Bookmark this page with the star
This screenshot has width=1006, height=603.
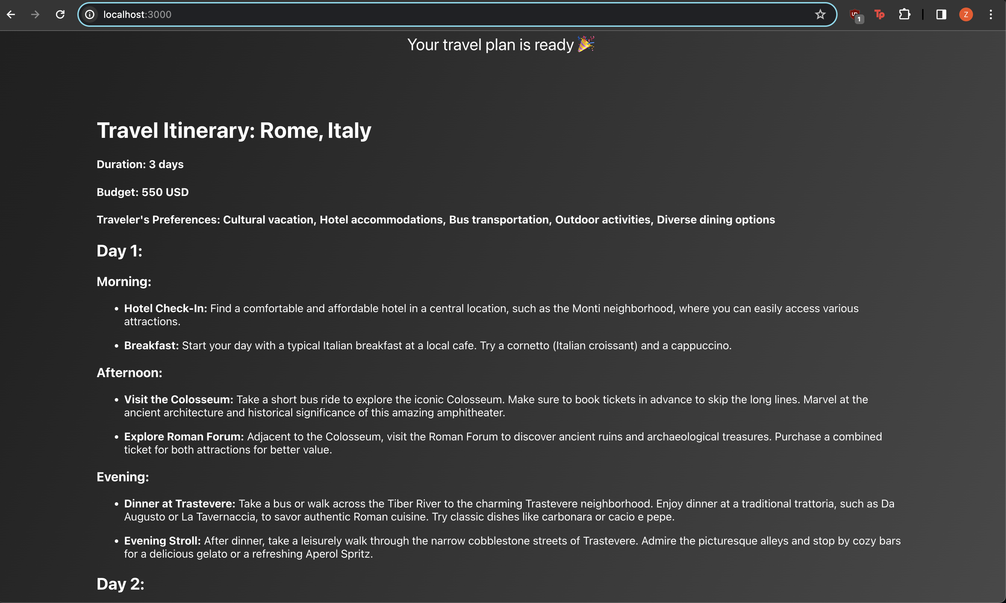coord(820,14)
